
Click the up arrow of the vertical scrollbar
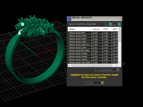click(120, 29)
